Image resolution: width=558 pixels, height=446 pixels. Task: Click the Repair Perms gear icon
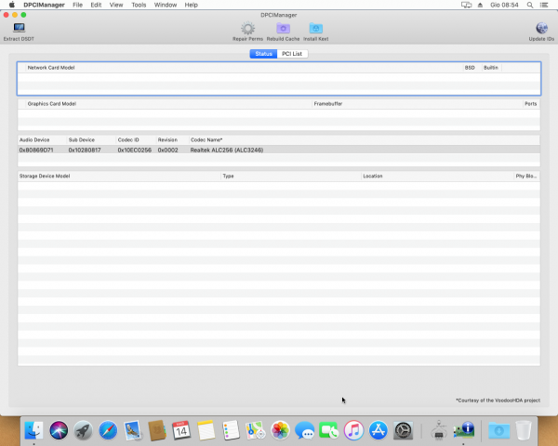pos(247,29)
